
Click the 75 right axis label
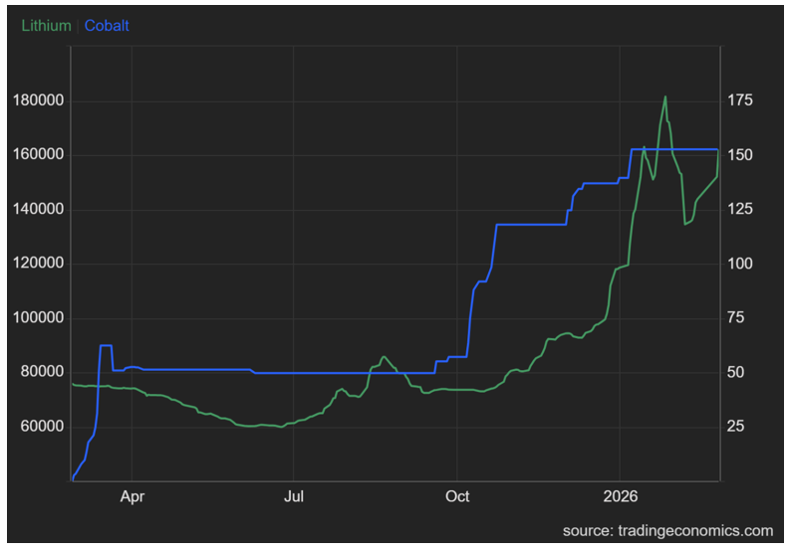tap(735, 318)
